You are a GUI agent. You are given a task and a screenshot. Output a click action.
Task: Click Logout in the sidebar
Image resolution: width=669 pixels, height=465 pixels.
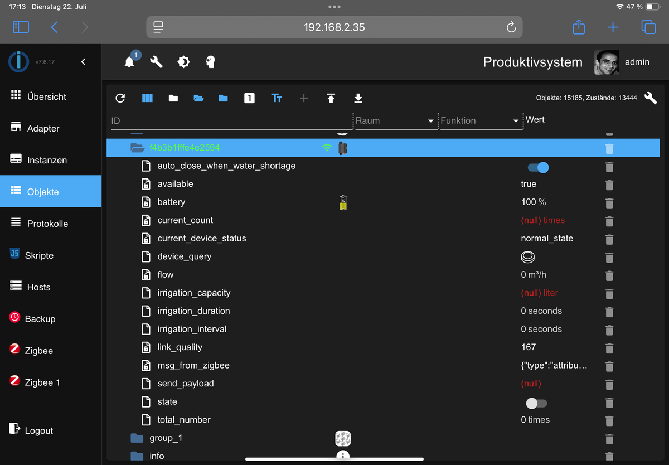51,430
